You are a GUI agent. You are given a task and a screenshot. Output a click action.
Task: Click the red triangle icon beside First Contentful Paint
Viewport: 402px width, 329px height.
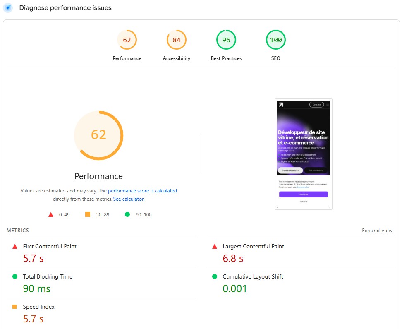[15, 246]
